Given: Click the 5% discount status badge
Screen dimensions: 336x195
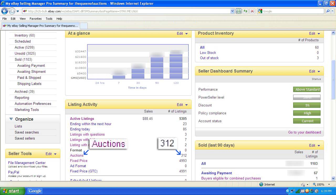Looking at the screenshot, I should pos(307,105).
